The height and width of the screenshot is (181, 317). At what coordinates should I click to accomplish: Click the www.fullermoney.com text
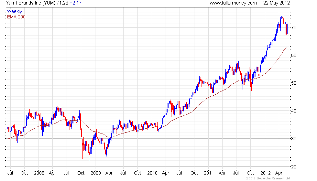pos(233,3)
